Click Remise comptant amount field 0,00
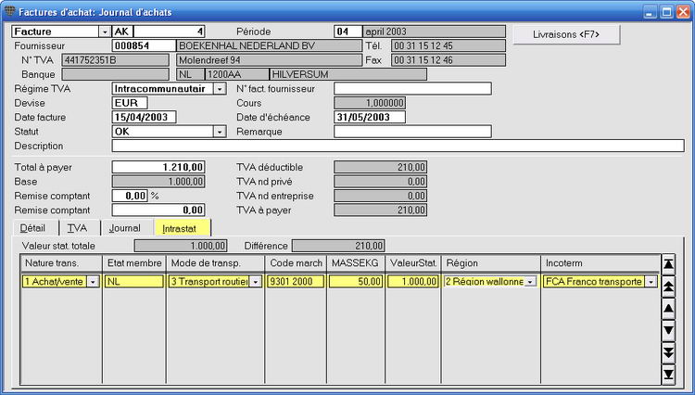 [158, 210]
